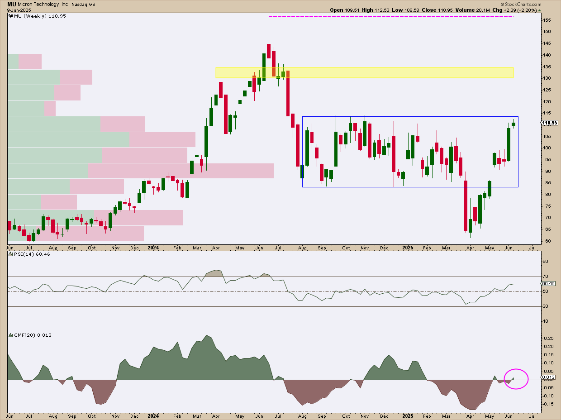
Task: Select the 110.95 last-price tag on price axis
Action: coord(550,123)
